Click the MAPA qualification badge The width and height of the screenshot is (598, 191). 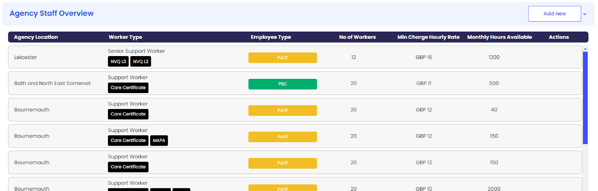[159, 141]
